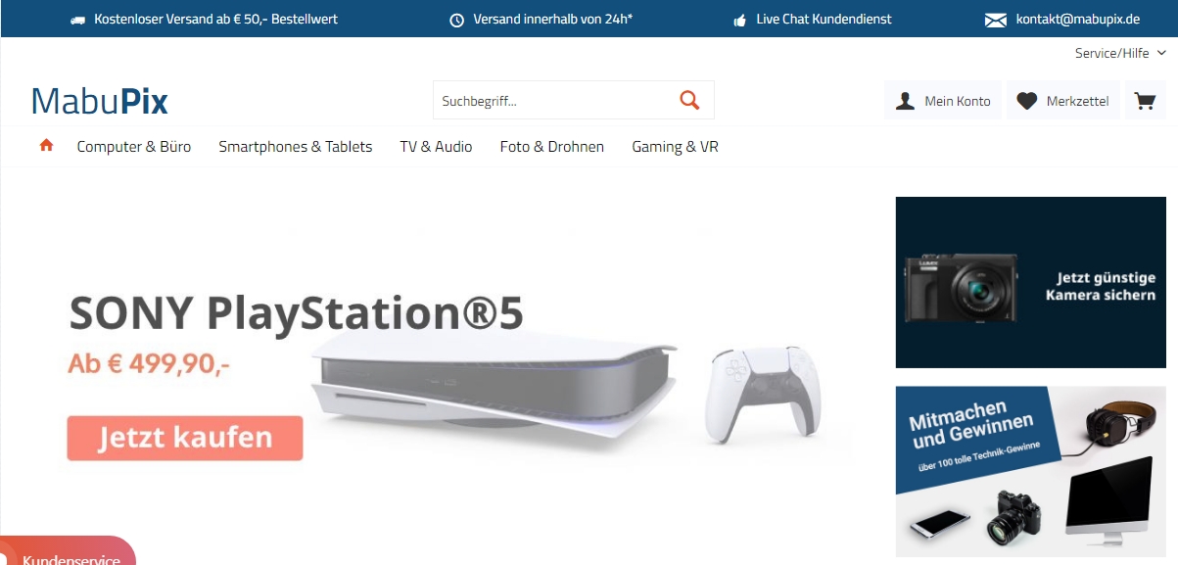Open the Smartphones & Tablets category
The image size is (1178, 565).
tap(295, 147)
